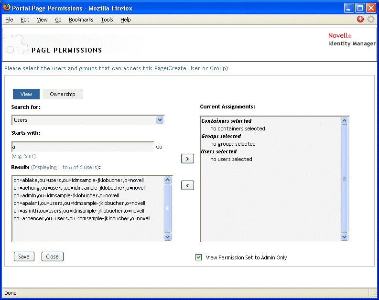Click up arrow of Results list scrollbar
The width and height of the screenshot is (379, 300).
click(167, 180)
